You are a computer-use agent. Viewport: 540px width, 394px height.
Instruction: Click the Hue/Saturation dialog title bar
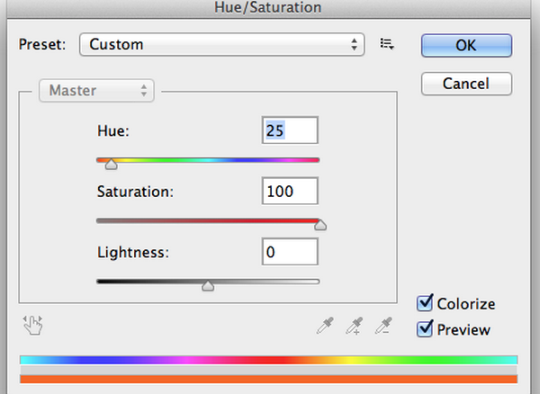click(x=270, y=8)
